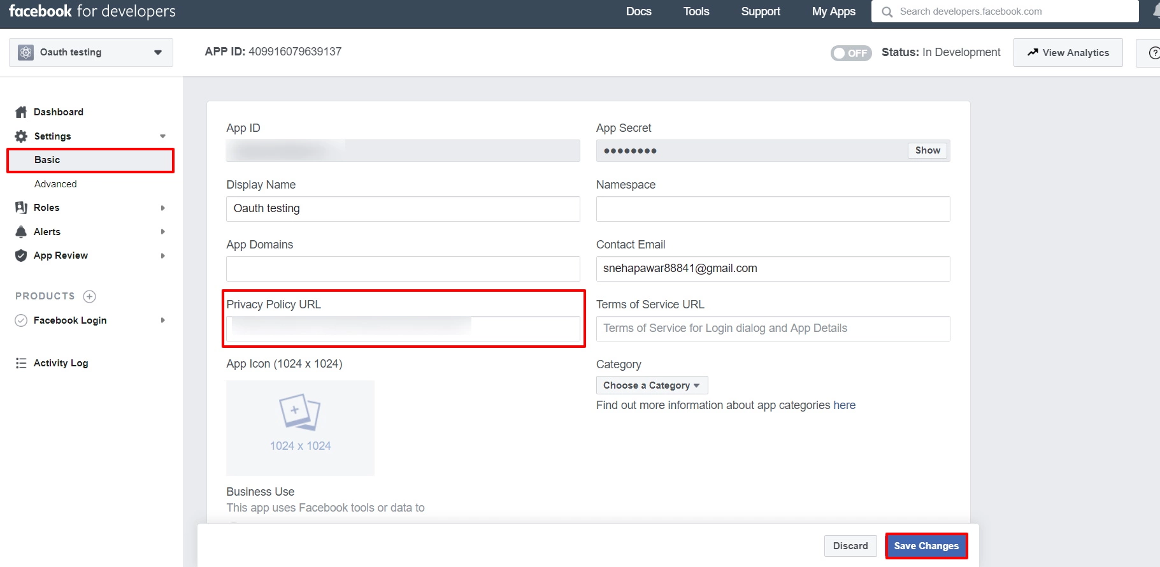The image size is (1160, 567).
Task: Click the Save Changes button
Action: (926, 546)
